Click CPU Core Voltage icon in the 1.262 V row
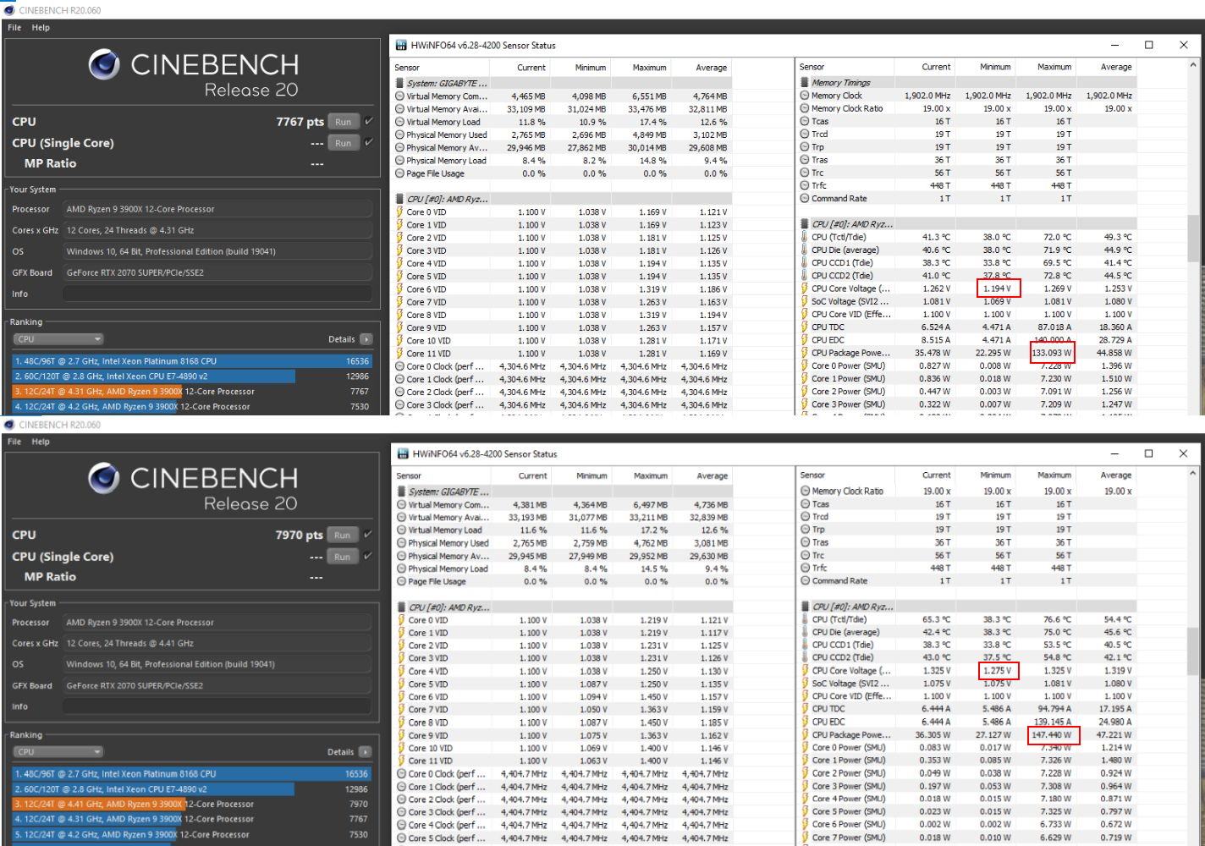 tap(804, 288)
